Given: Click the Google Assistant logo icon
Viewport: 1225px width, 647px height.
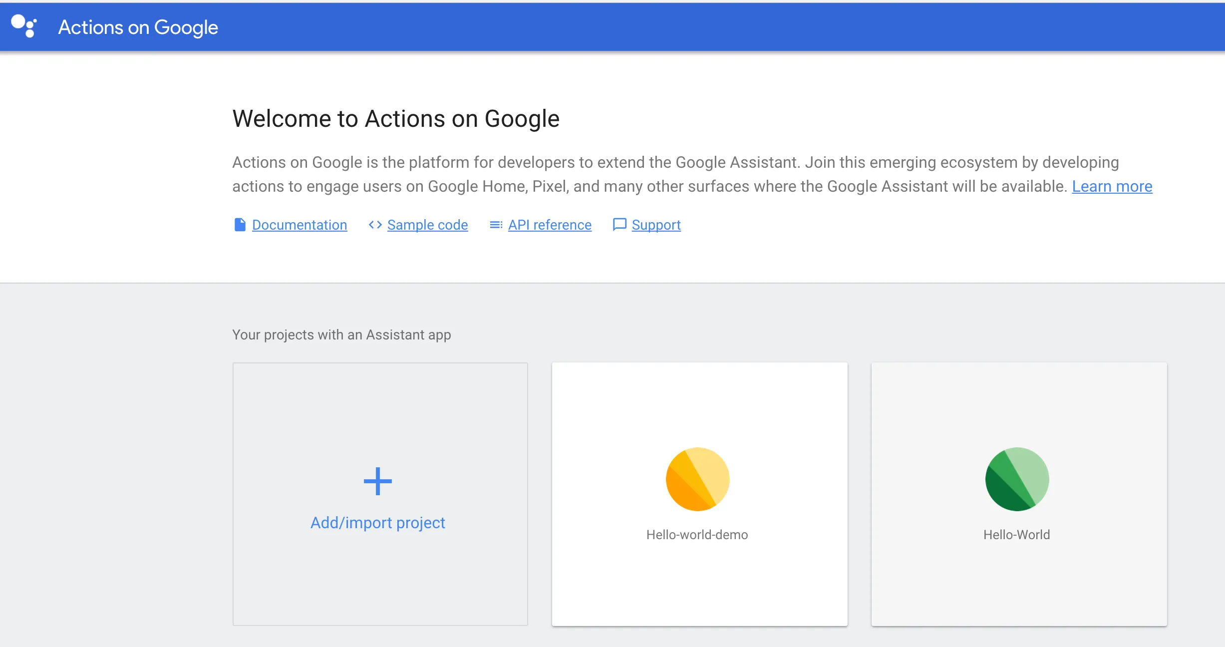Looking at the screenshot, I should (x=24, y=26).
